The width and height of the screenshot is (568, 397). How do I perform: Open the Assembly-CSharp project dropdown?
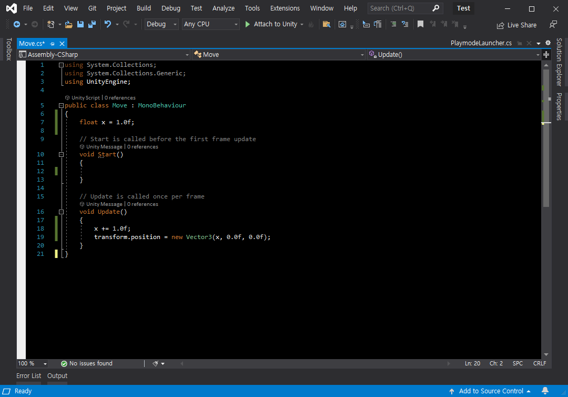pyautogui.click(x=104, y=54)
